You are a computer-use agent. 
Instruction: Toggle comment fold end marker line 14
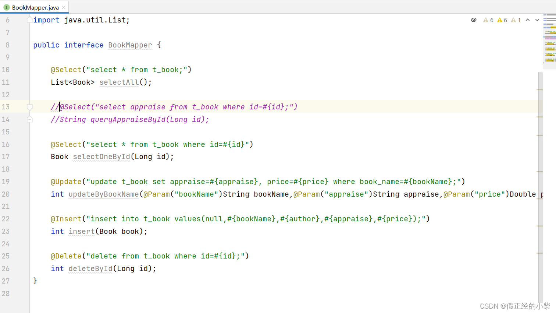(x=30, y=119)
